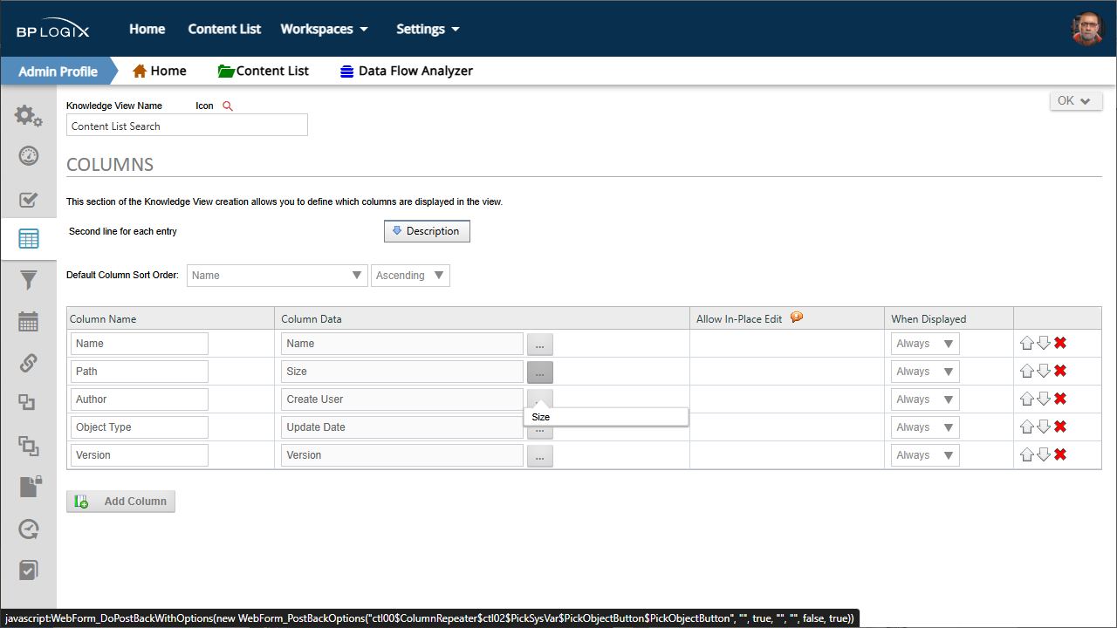
Task: Open the Ascending sort direction dropdown
Action: [x=410, y=276]
